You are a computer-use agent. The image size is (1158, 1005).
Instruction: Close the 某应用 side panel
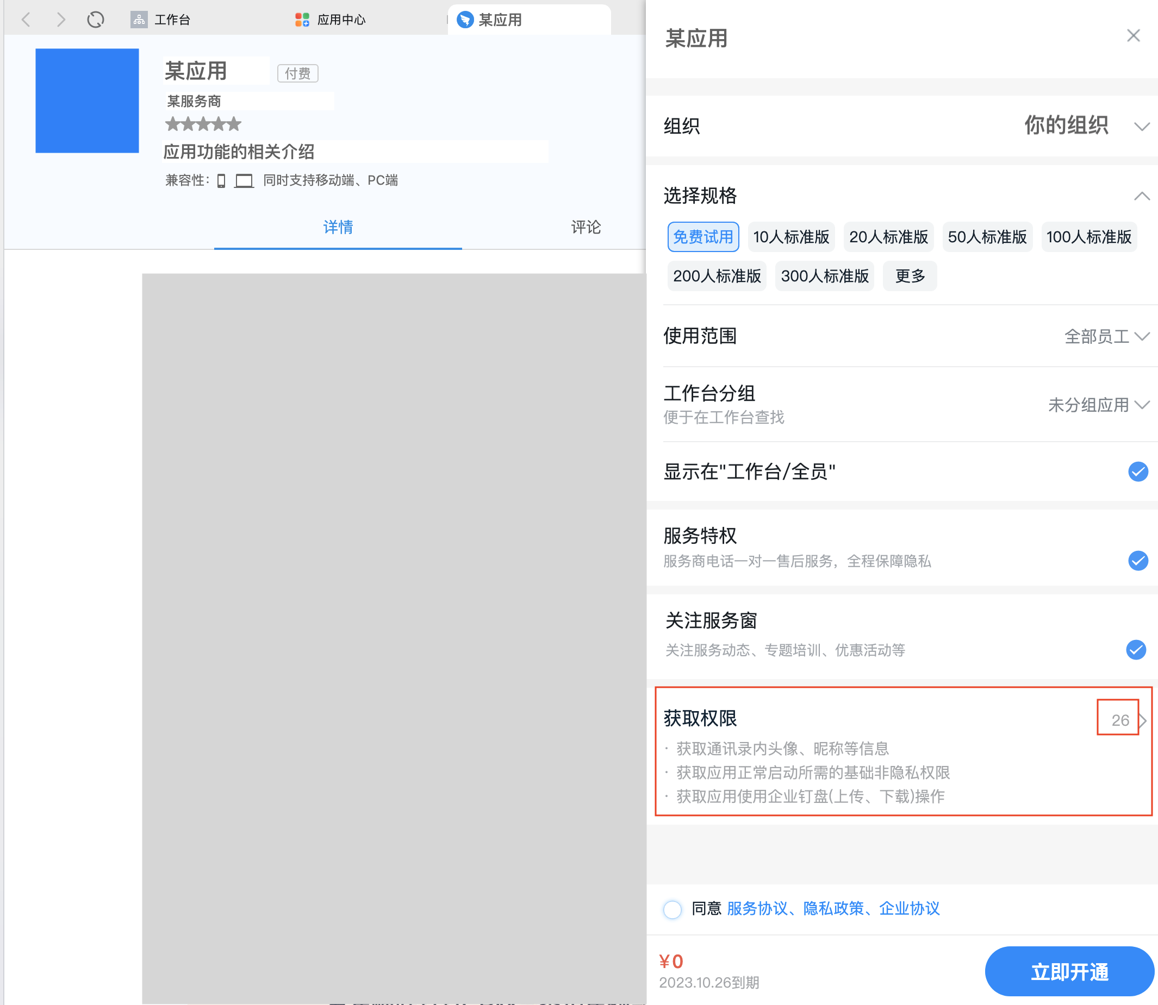(x=1134, y=36)
